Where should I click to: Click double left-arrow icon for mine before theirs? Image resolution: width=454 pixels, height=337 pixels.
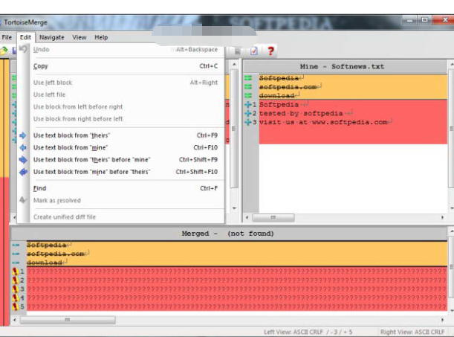pos(23,172)
